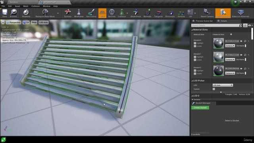254x143 pixels.
Task: Use selected asset for Element 0
Action: tap(241, 41)
